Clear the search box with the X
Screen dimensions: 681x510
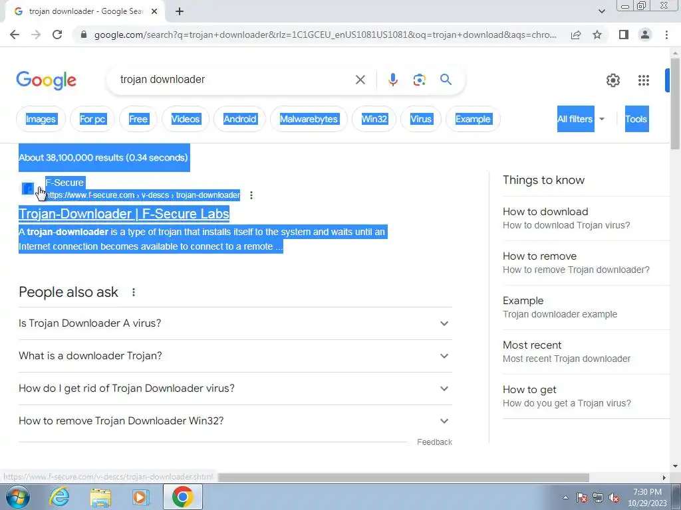[360, 80]
